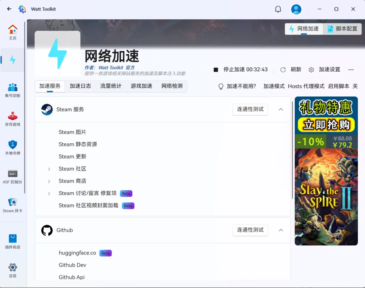Click the large lightning plugin icon

coord(57,54)
